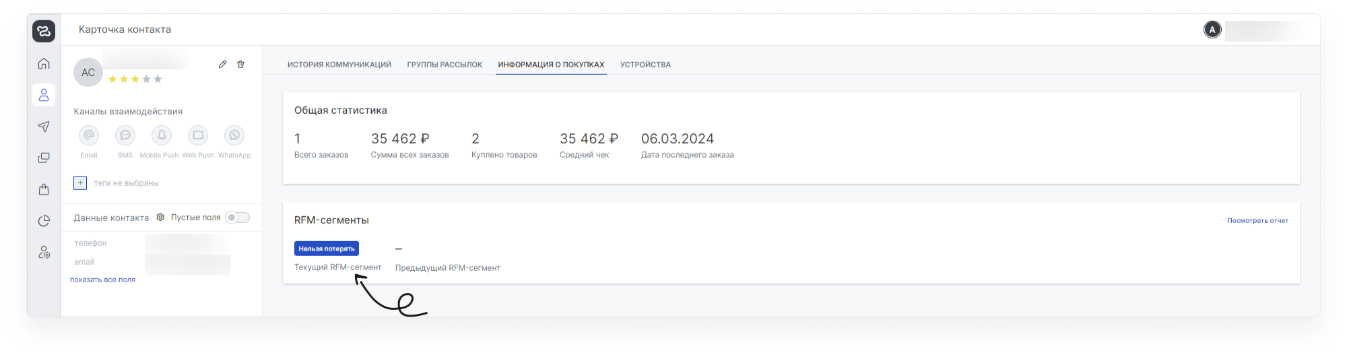Open the Contacts section in the sidebar
Screen dimensions: 1347x357
tap(44, 95)
